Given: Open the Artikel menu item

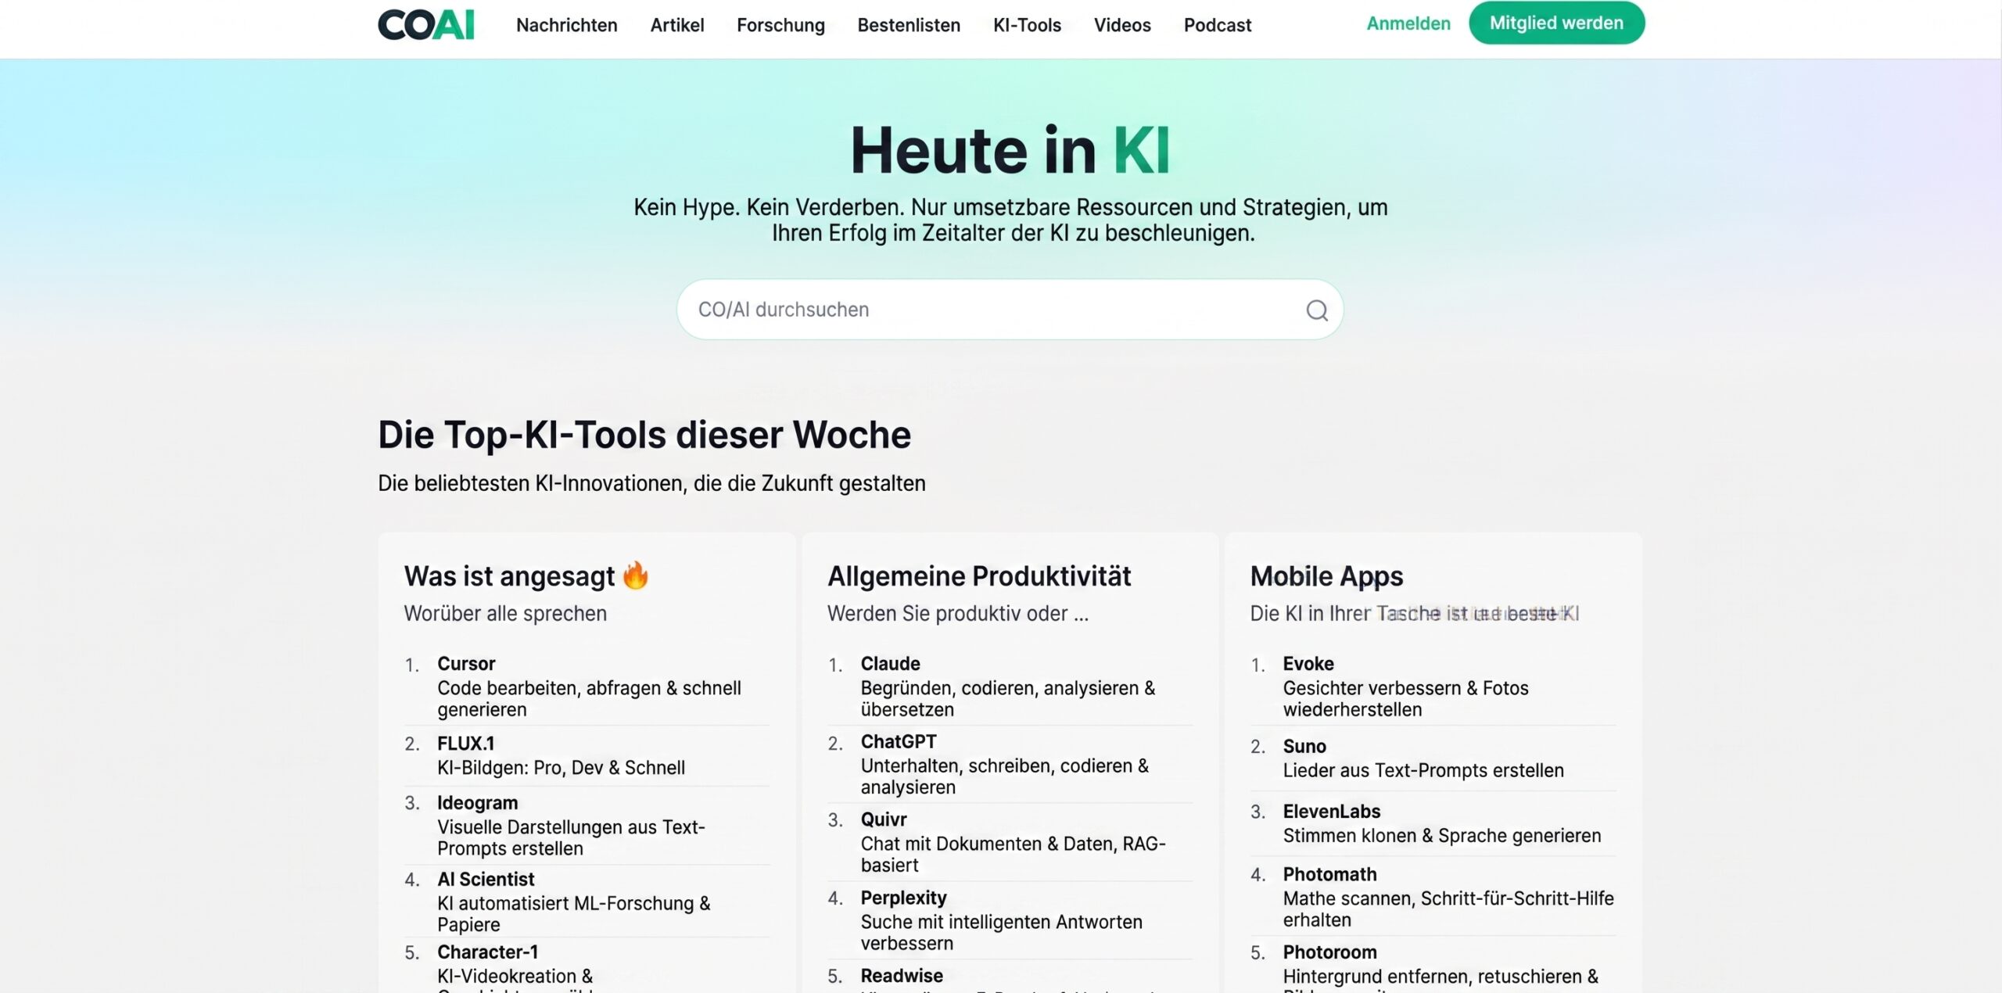Looking at the screenshot, I should coord(677,25).
